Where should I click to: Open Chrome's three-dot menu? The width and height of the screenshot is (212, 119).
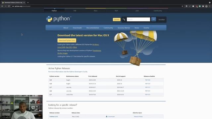click(x=210, y=6)
